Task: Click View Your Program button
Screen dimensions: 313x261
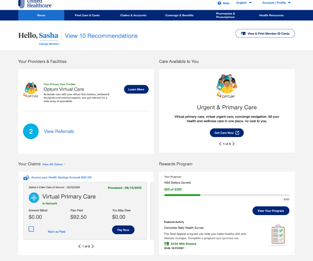Action: [x=271, y=211]
